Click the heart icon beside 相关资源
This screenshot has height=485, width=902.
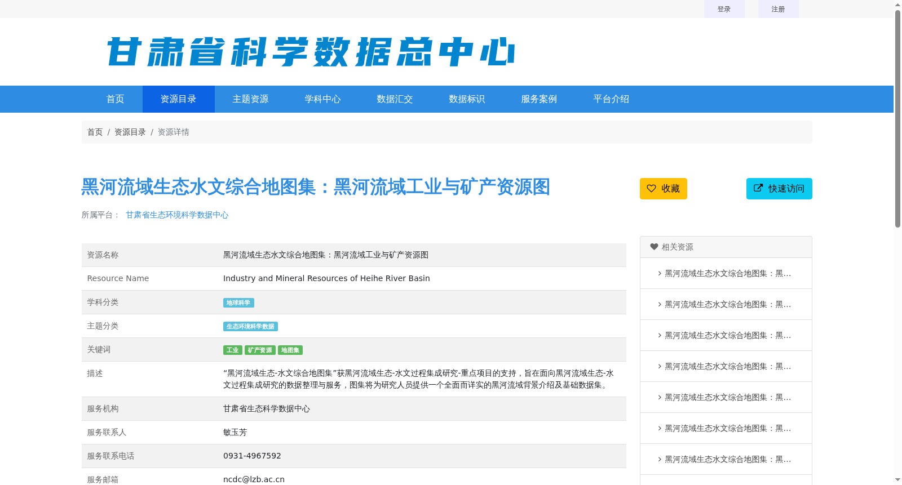[x=654, y=247]
